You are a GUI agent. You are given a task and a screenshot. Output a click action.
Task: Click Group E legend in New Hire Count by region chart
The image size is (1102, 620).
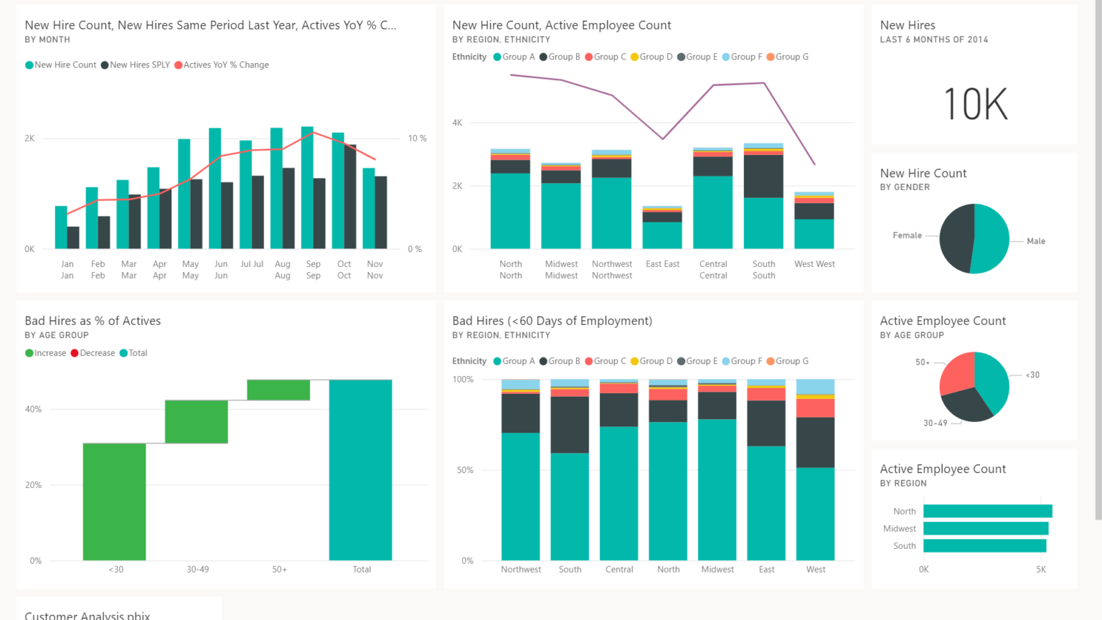(697, 57)
